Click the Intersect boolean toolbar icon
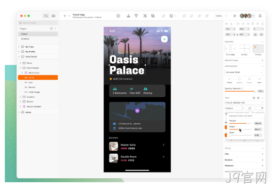This screenshot has height=189, width=273. tap(199, 16)
